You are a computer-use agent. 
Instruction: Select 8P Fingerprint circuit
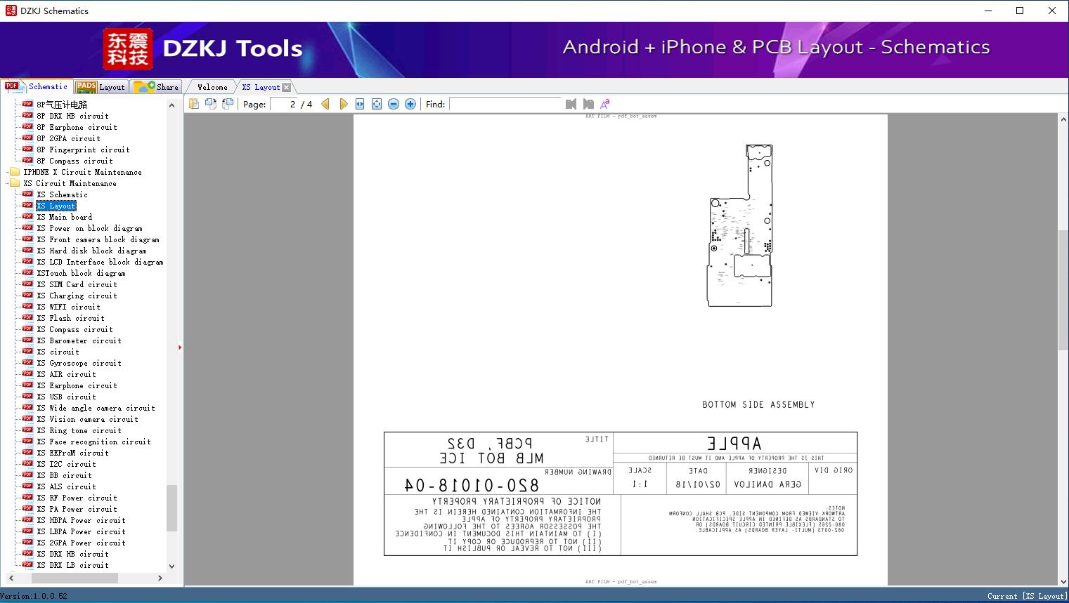(x=83, y=150)
